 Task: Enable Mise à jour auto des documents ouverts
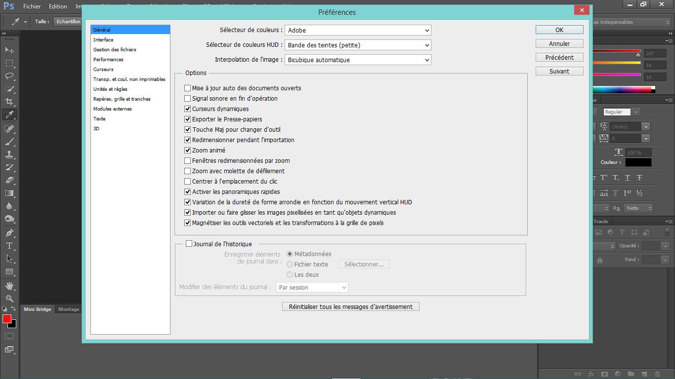(x=187, y=88)
